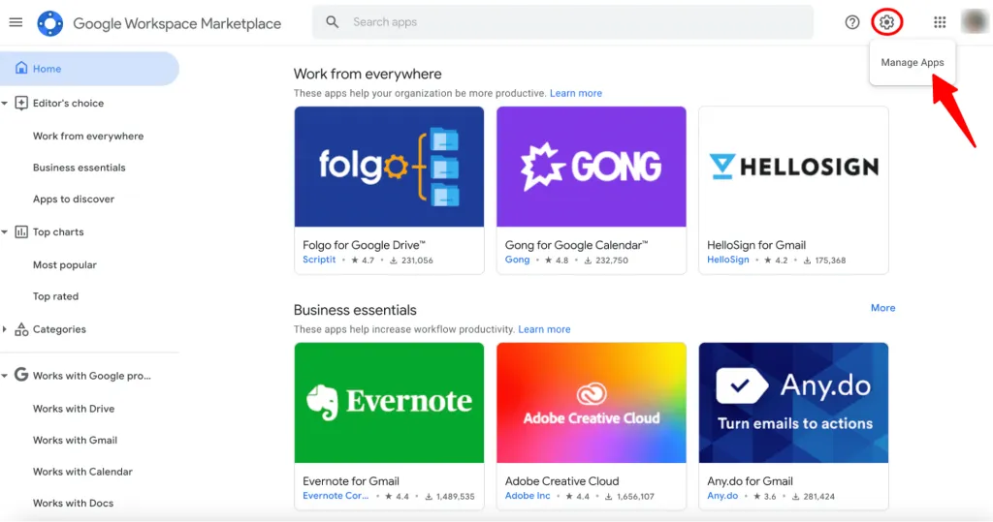Click the Any.do developer link
The width and height of the screenshot is (993, 522).
point(721,496)
